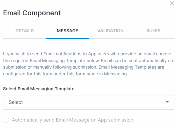The image size is (177, 129).
Task: Click the blue underline beneath MESSAGE tab
Action: 67,38
